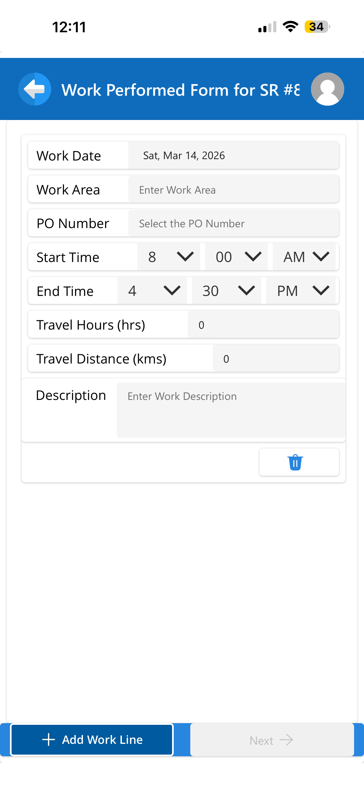Change End Time PM selector

point(301,290)
